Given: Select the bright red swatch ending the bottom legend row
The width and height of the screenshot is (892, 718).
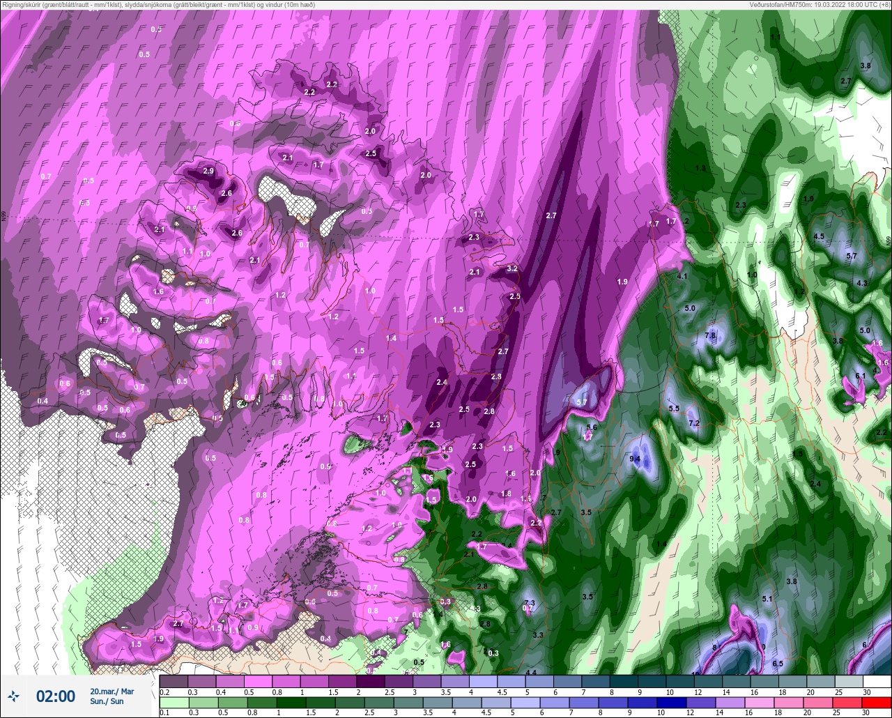Looking at the screenshot, I should [x=877, y=703].
